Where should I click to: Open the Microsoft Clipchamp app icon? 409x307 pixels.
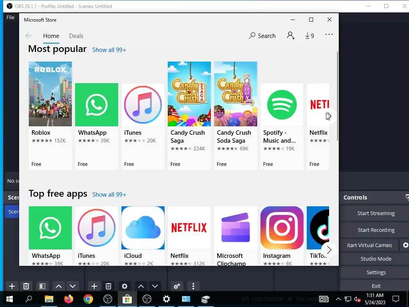click(236, 227)
